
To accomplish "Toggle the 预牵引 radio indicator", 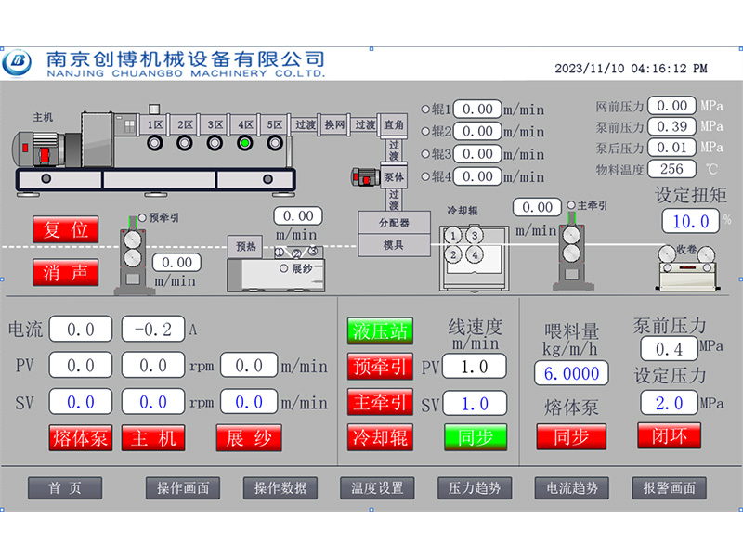I will coord(142,218).
